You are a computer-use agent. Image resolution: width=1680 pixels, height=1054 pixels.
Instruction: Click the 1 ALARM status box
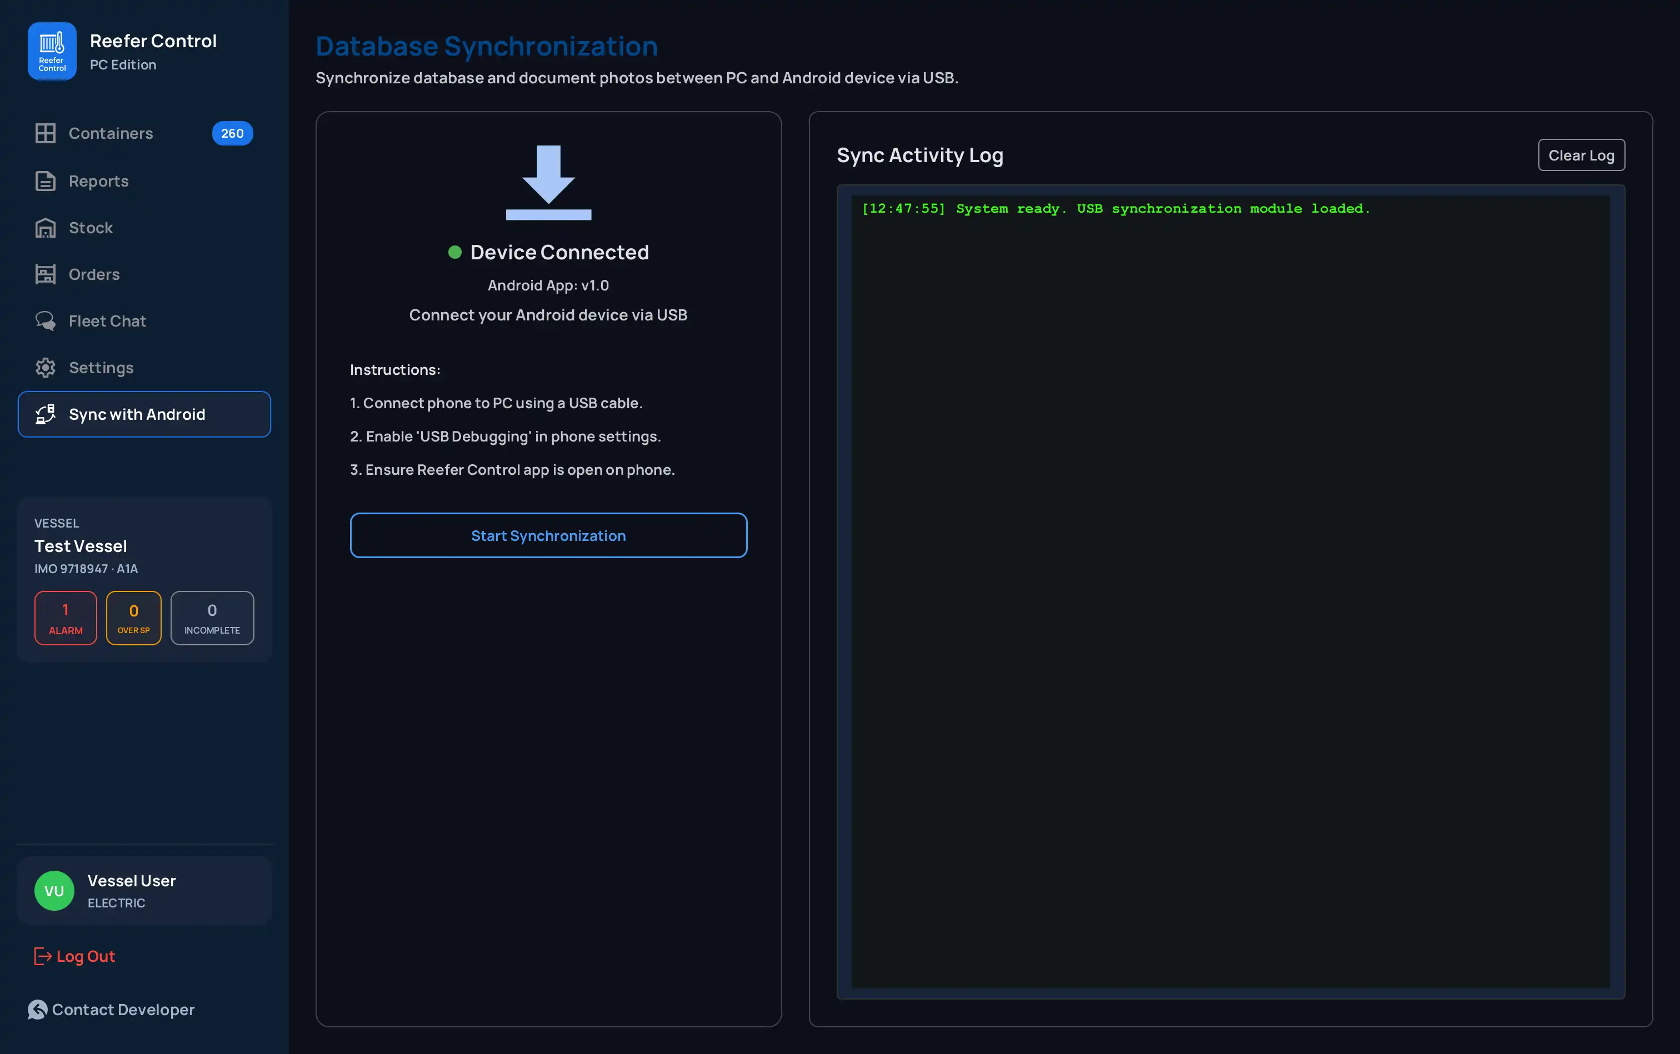[x=66, y=618]
